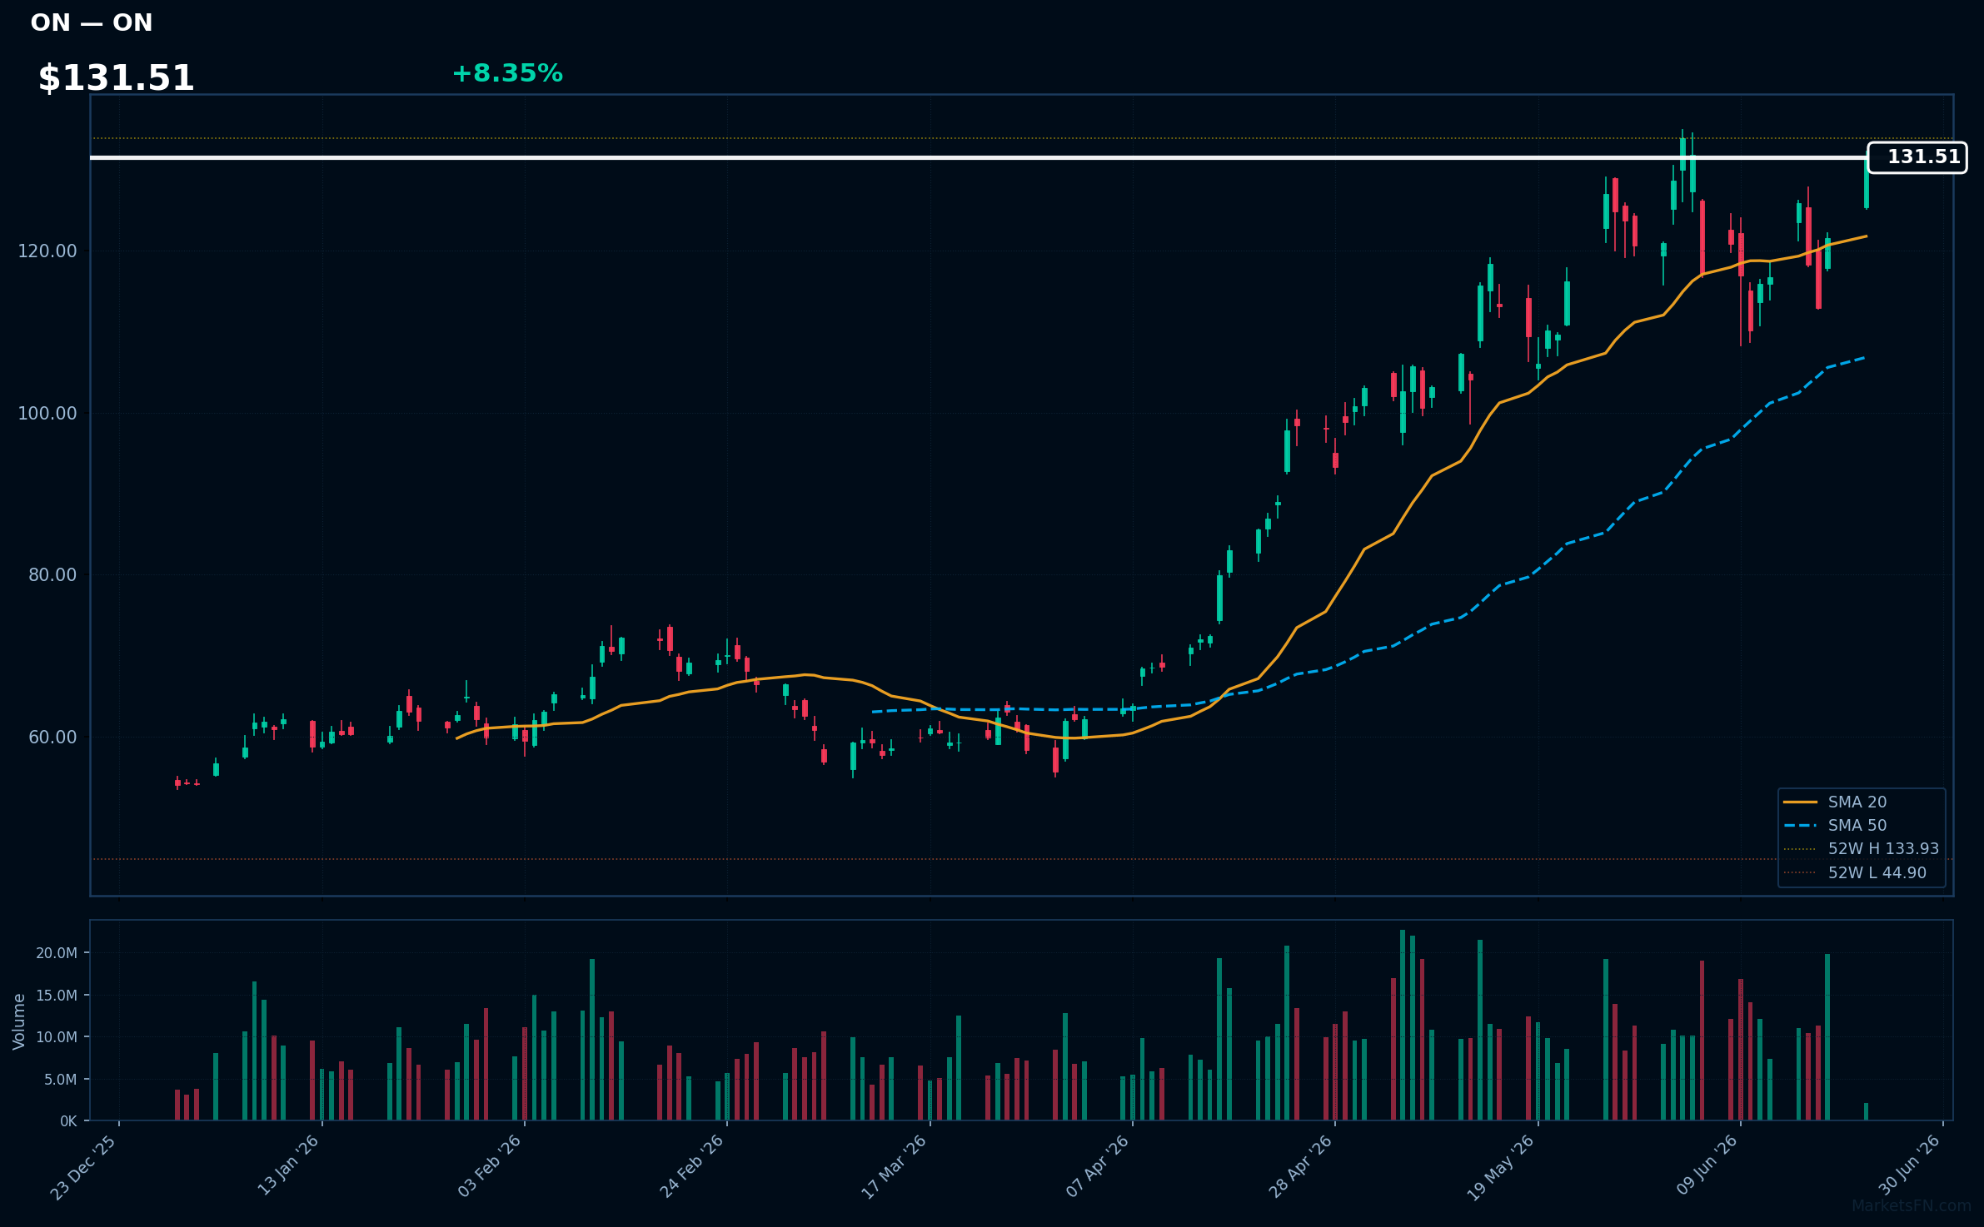
Task: Click the 10.0M volume axis label
Action: pos(57,1037)
